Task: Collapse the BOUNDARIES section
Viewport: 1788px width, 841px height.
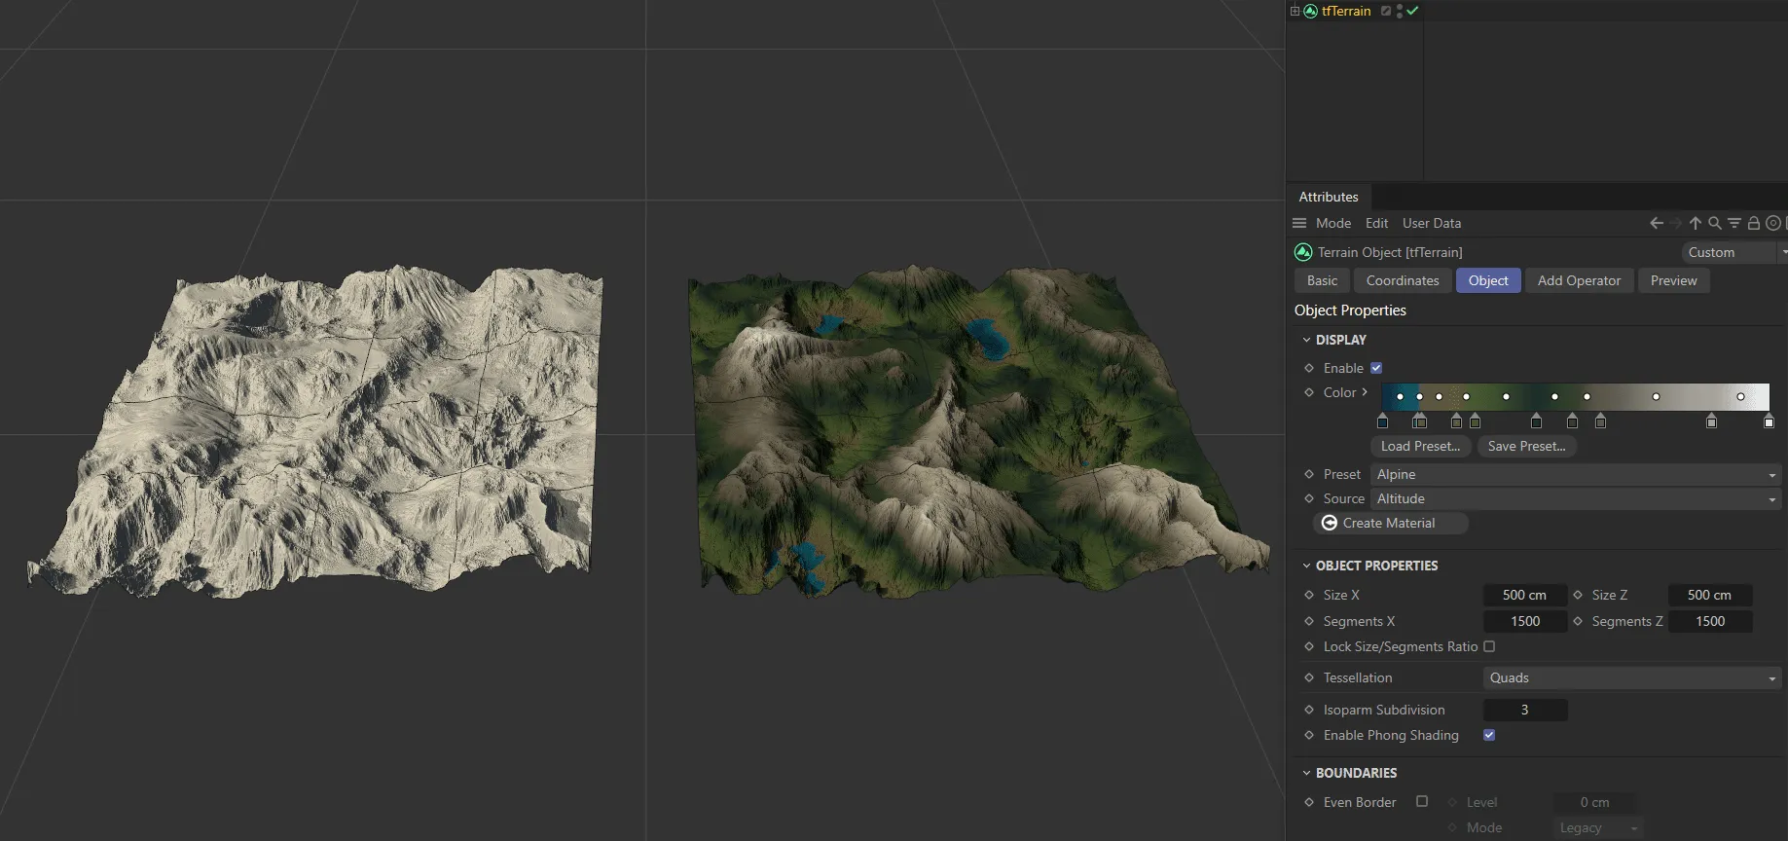Action: (1307, 773)
